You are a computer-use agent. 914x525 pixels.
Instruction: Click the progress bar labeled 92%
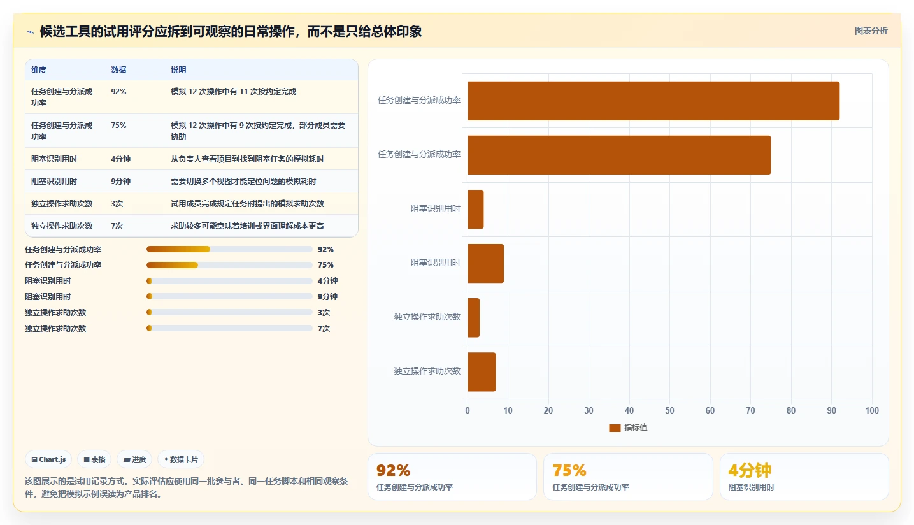click(229, 249)
